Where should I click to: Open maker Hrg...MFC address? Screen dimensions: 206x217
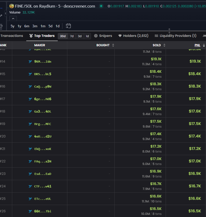click(x=43, y=124)
